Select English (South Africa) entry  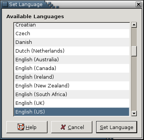[72, 94]
